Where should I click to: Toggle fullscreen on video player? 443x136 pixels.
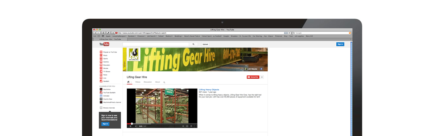pyautogui.click(x=195, y=126)
